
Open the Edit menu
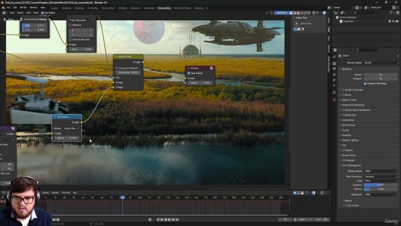pyautogui.click(x=15, y=8)
